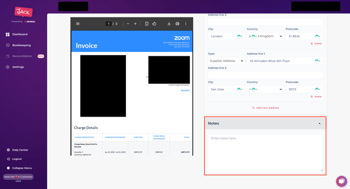Click green icon in E1 8EW postcode field
Image resolution: width=350 pixels, height=189 pixels.
(x=318, y=36)
